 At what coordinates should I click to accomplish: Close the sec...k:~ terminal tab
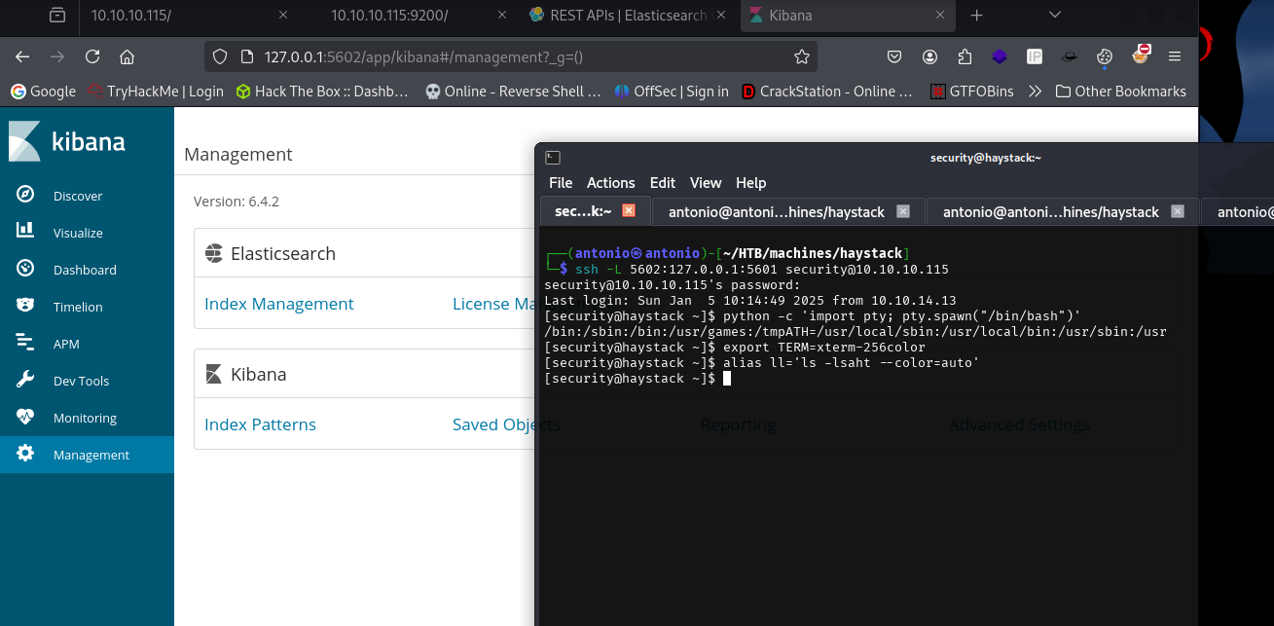tap(629, 210)
